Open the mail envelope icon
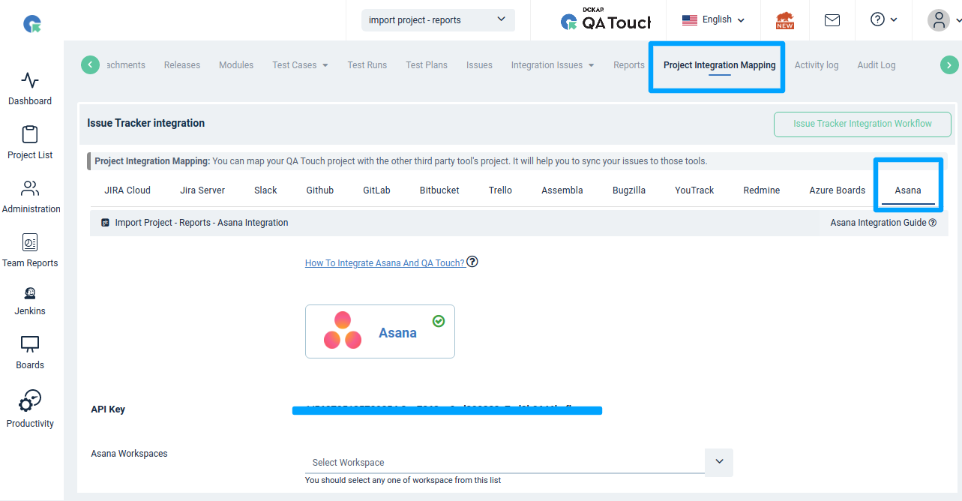 [x=832, y=20]
